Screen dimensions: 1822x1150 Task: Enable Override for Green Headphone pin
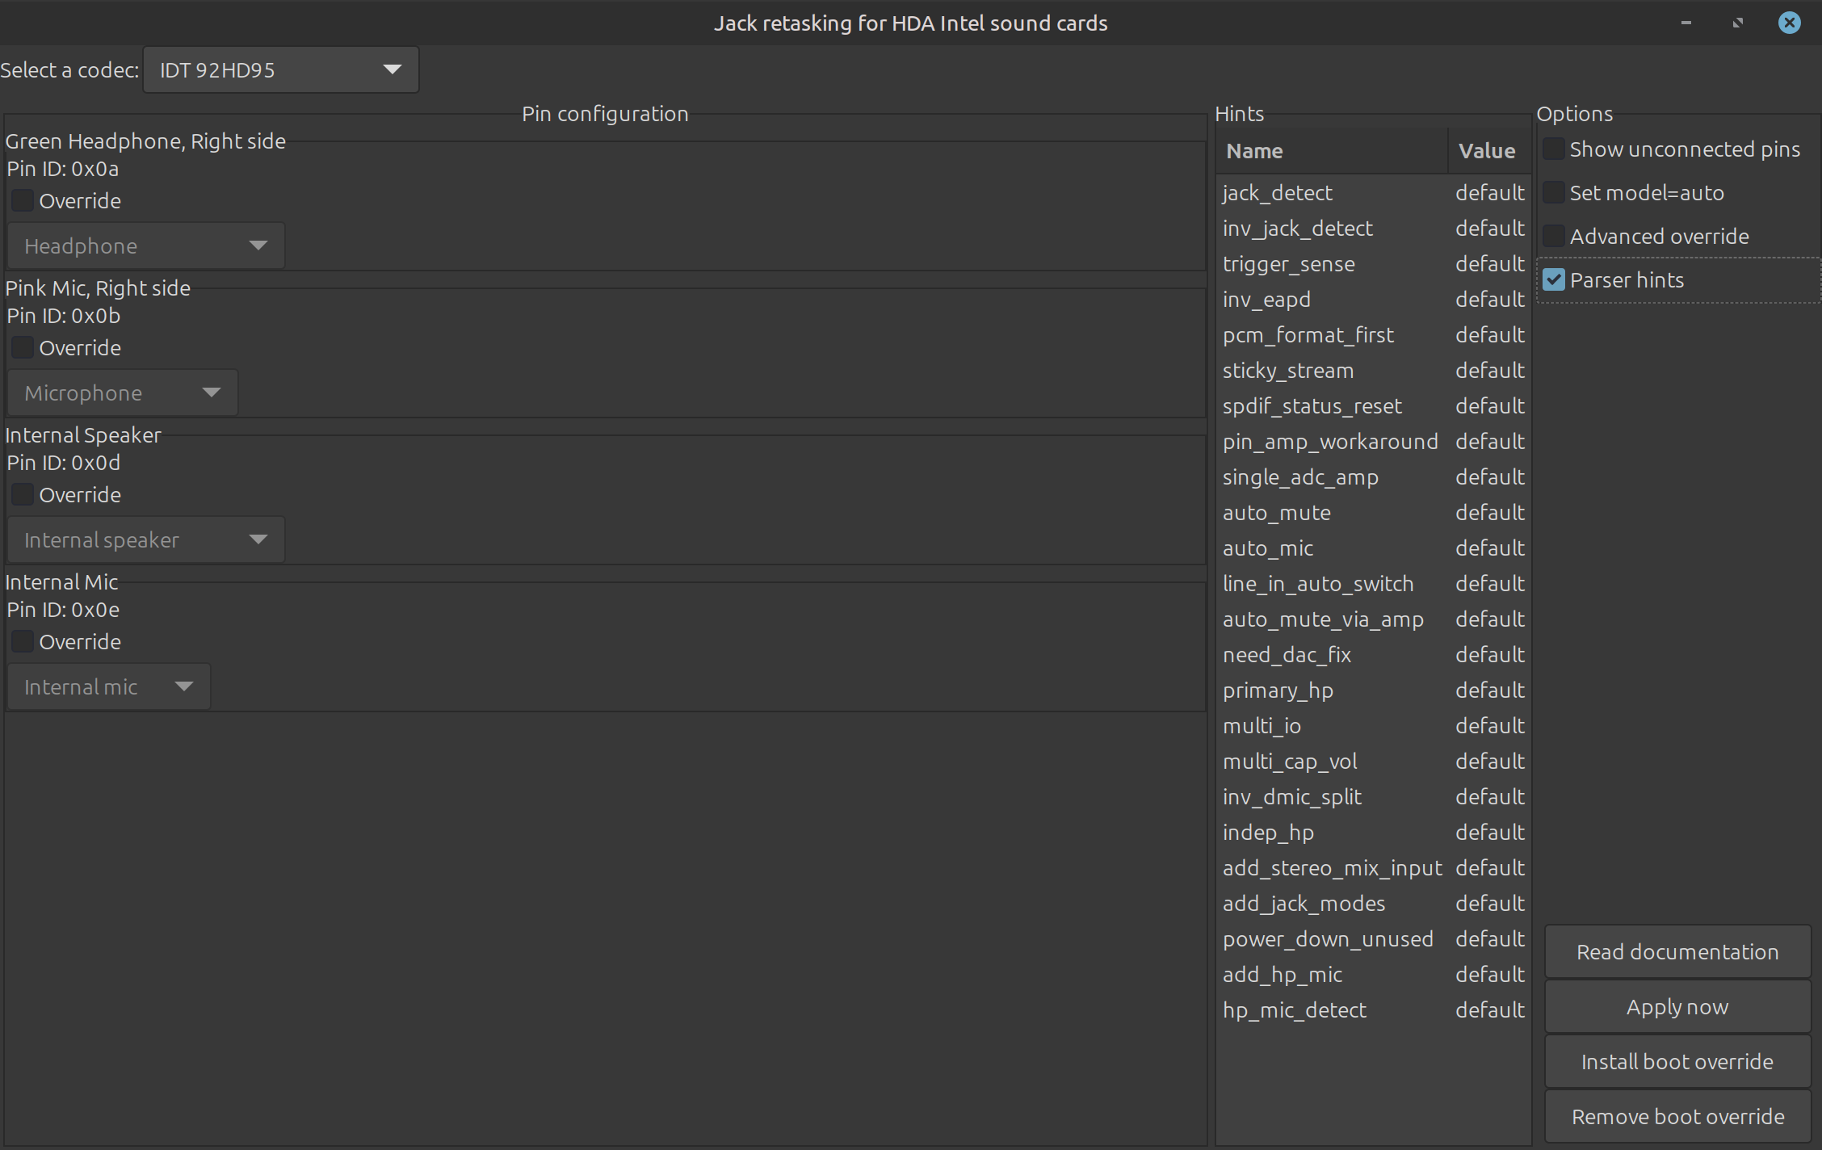point(23,200)
